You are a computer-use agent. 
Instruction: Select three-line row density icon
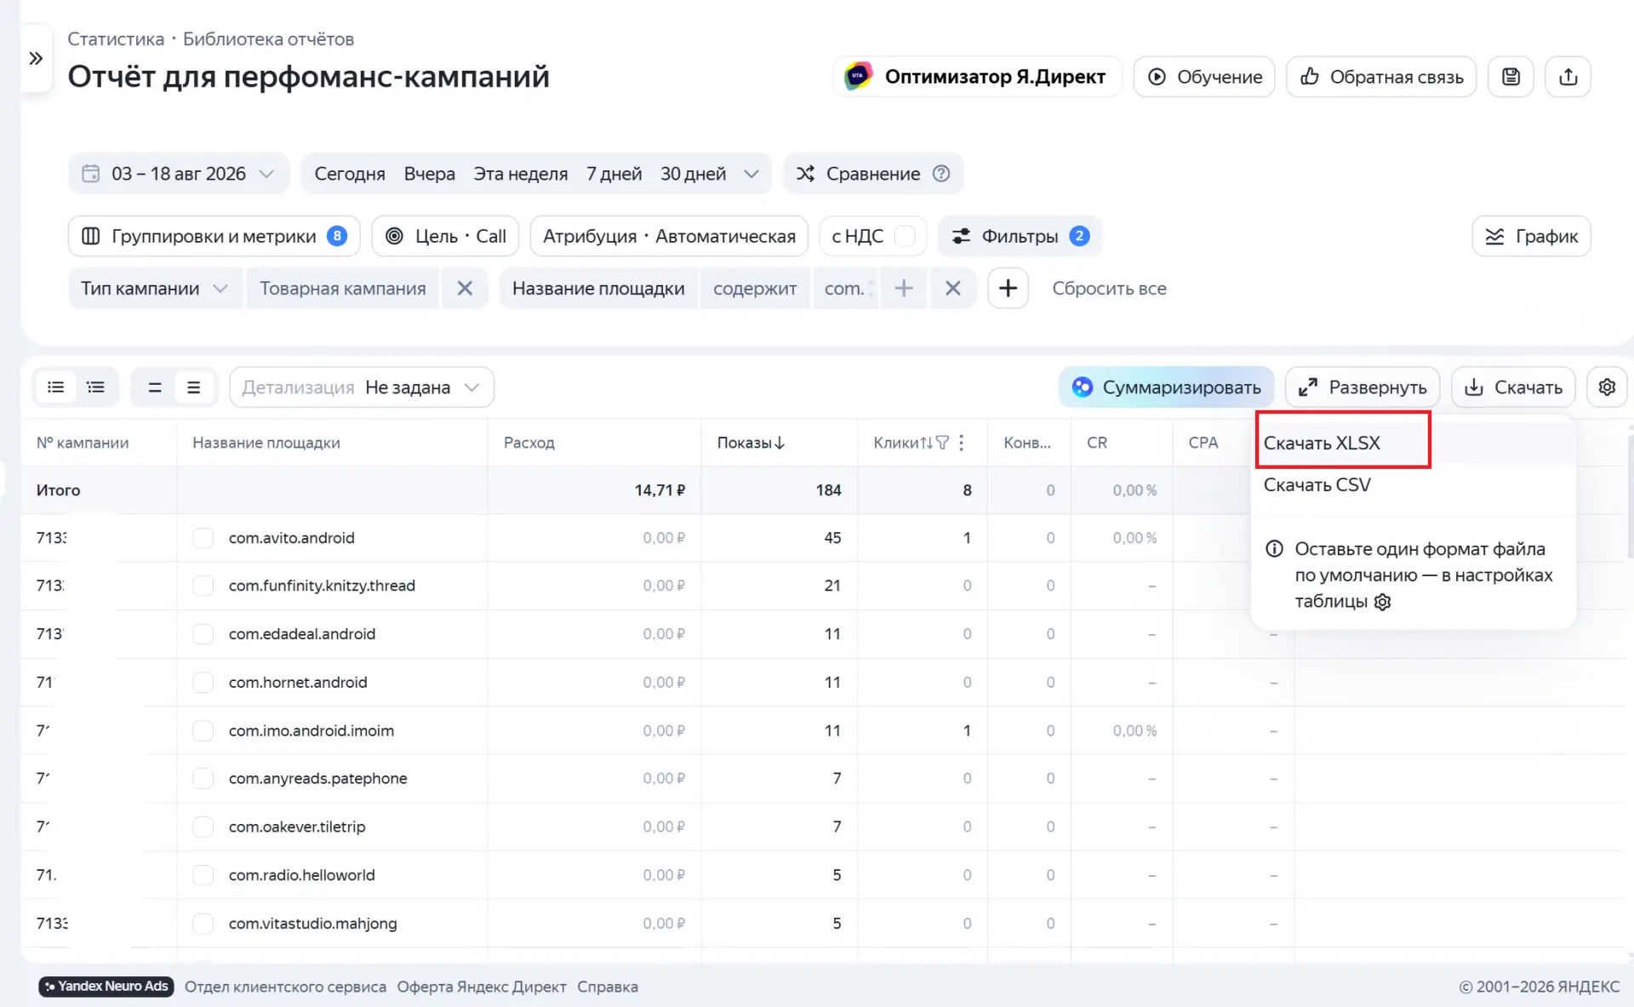click(194, 387)
